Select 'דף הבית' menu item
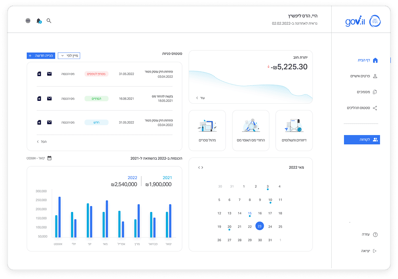This screenshot has height=279, width=398. 364,60
